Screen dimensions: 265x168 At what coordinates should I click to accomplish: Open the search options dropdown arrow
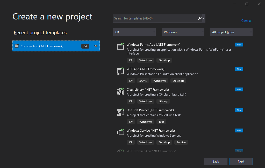pos(204,18)
